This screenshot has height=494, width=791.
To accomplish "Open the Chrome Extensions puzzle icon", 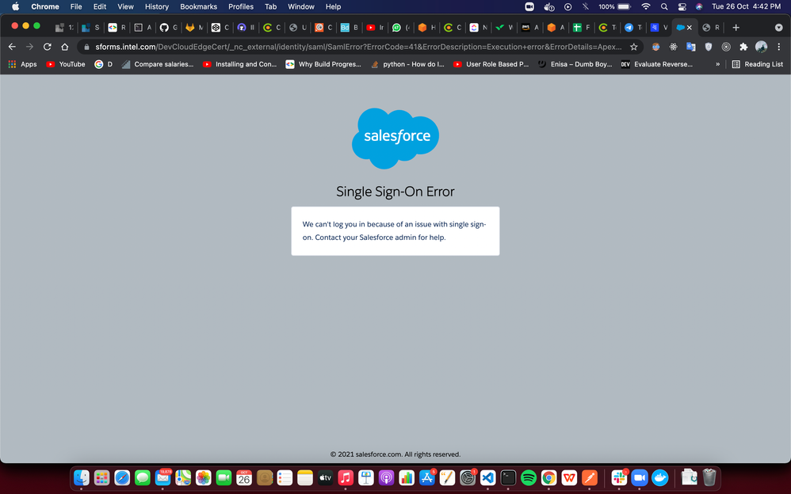I will coord(743,47).
